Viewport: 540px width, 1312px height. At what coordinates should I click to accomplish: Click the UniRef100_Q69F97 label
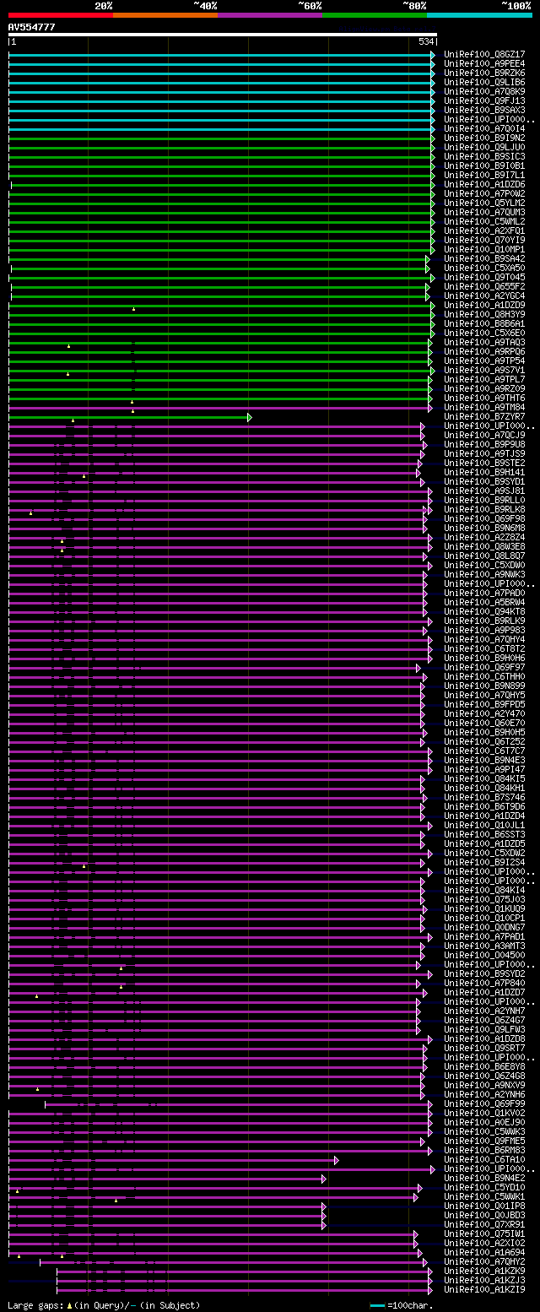(x=484, y=667)
